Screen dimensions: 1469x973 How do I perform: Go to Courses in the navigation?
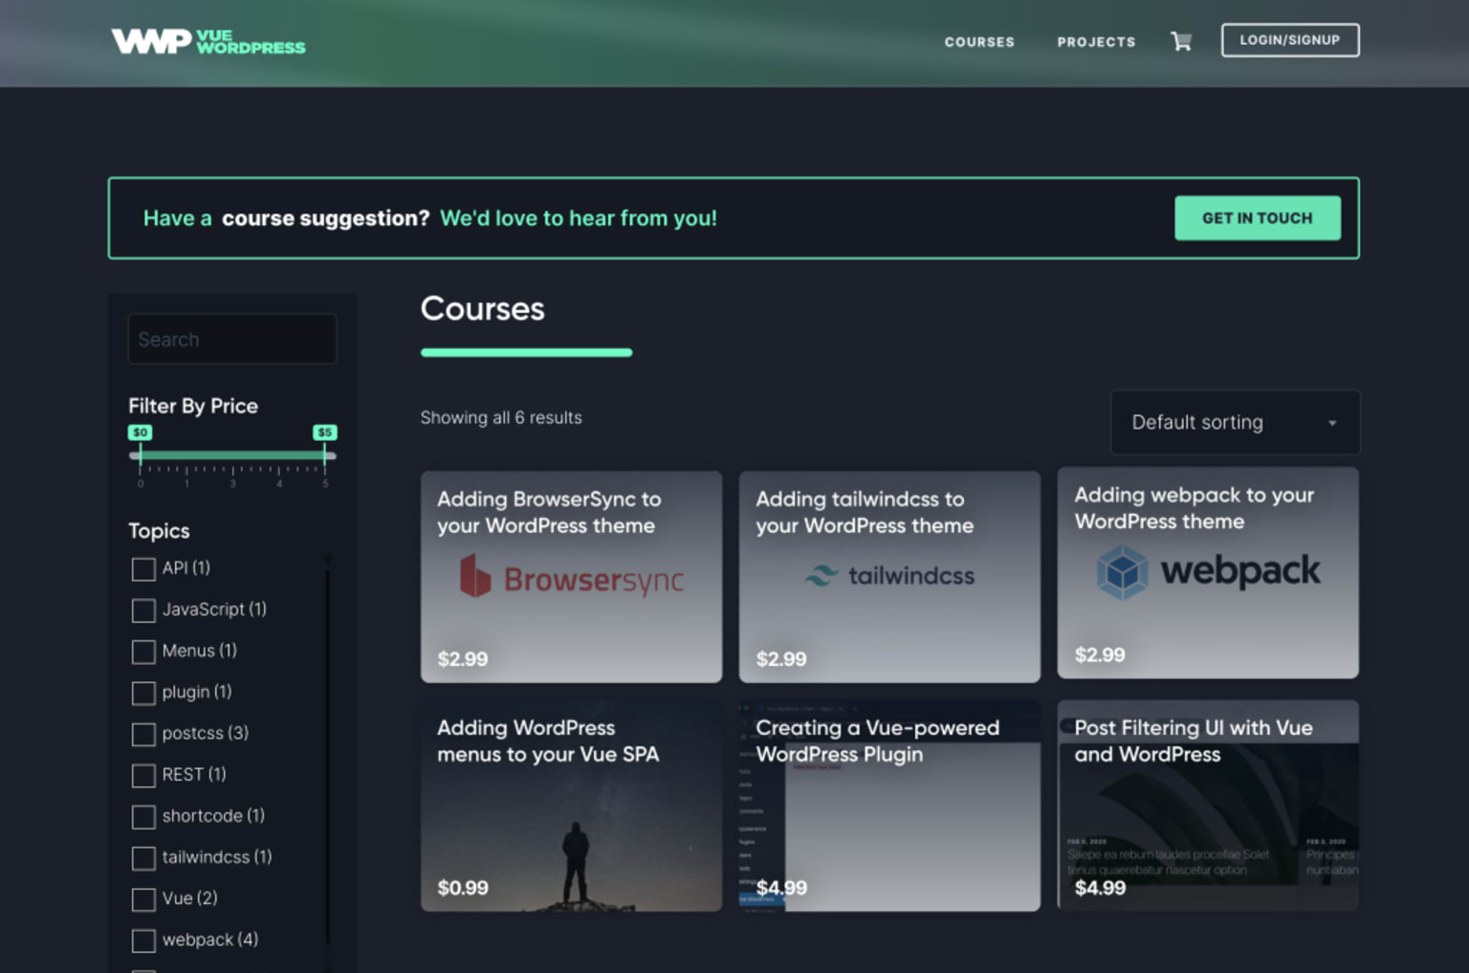[979, 42]
